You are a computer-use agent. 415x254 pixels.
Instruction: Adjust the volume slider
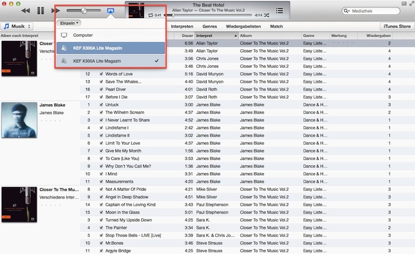84,11
